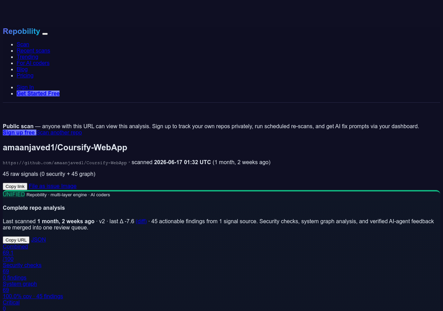Open the Security checks link

coord(22,265)
